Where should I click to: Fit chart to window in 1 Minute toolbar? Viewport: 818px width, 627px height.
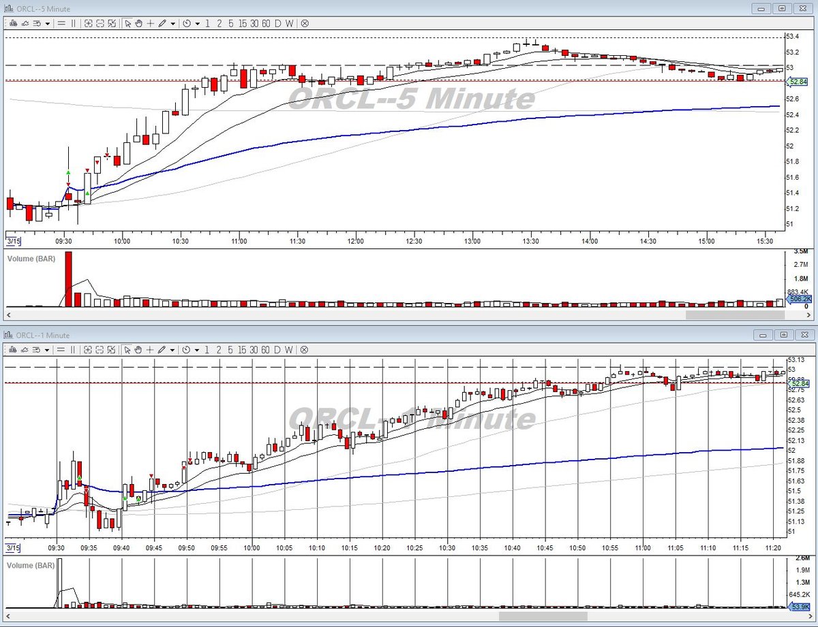112,349
